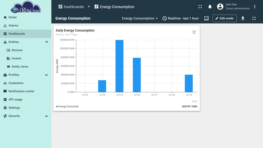This screenshot has height=148, width=263.
Task: Click the Energy Consumption breadcrumb
Action: tap(114, 7)
